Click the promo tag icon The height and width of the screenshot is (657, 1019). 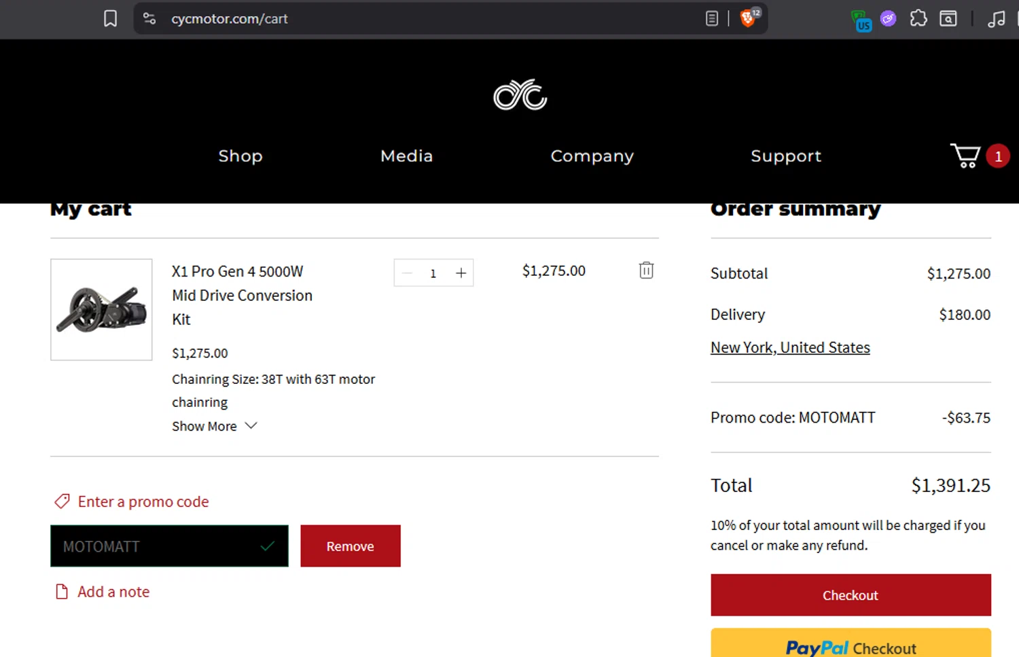point(62,501)
